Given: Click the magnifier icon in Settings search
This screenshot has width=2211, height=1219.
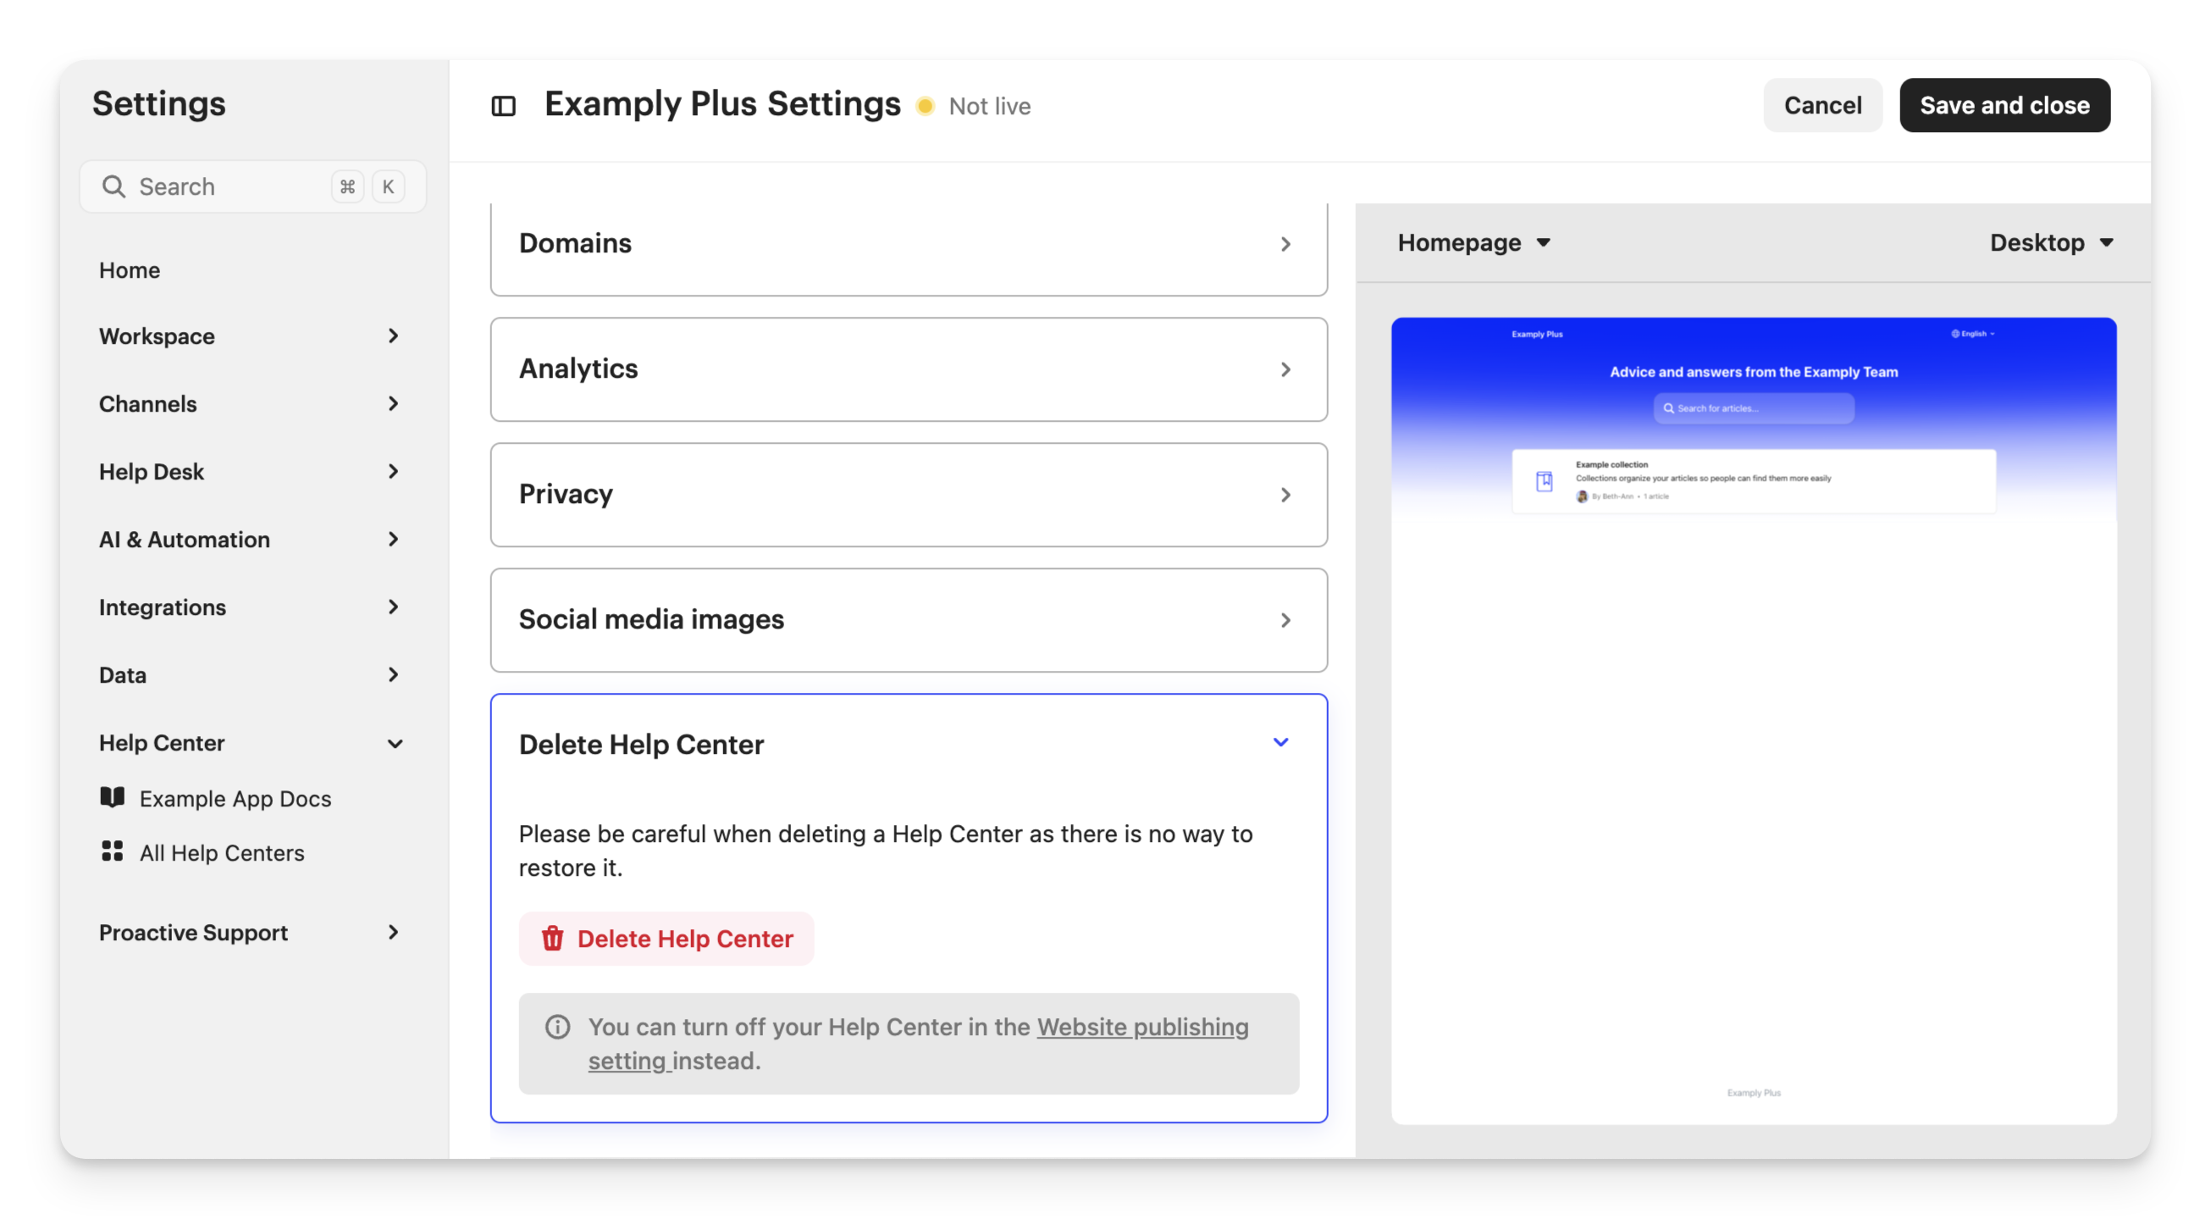Looking at the screenshot, I should tap(113, 186).
